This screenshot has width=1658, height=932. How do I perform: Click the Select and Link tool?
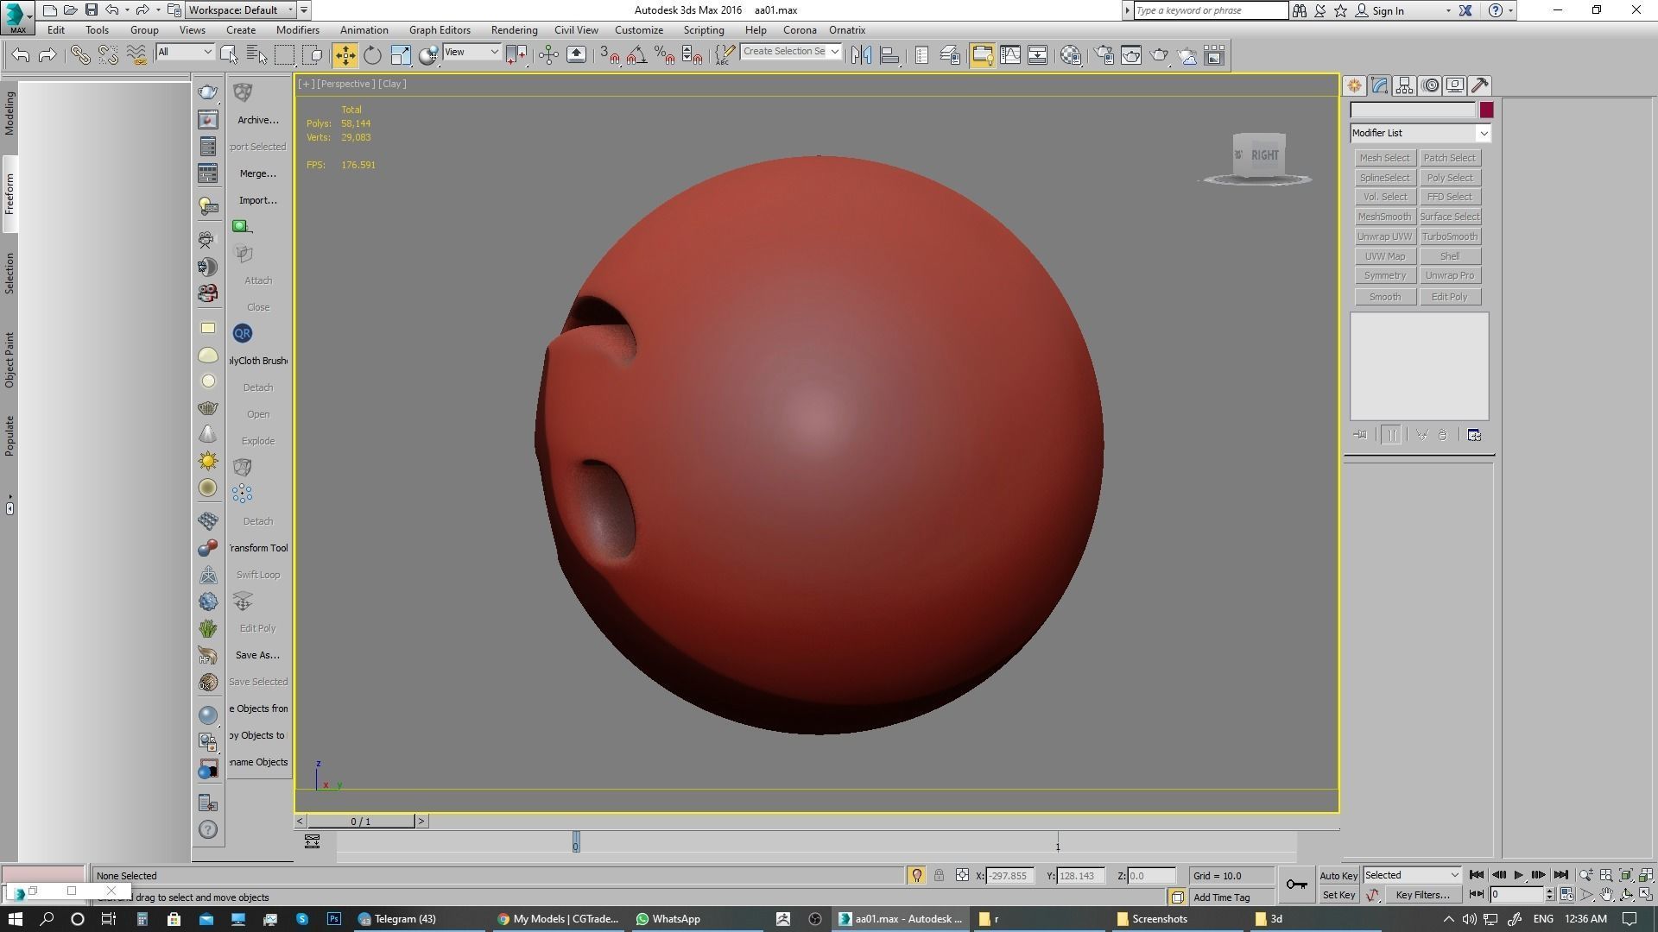coord(80,55)
